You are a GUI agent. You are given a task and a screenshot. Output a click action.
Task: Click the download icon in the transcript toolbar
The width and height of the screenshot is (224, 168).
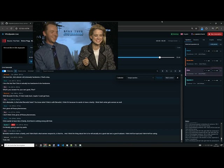(x=171, y=71)
